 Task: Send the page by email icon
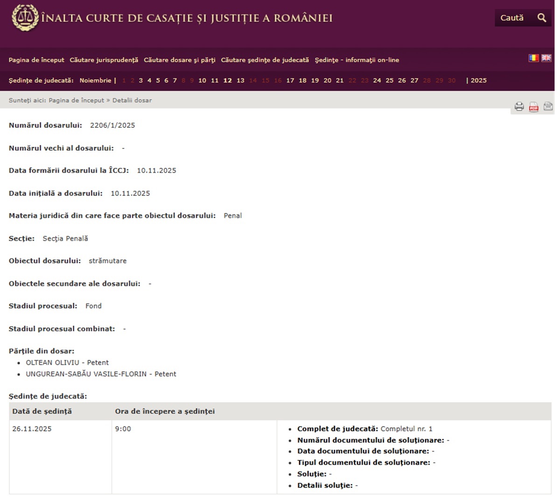[x=548, y=106]
